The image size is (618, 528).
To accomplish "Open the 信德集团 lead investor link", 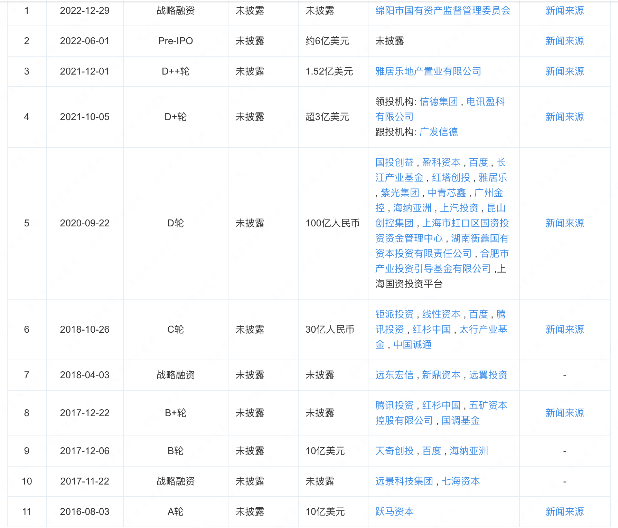I will [x=439, y=102].
